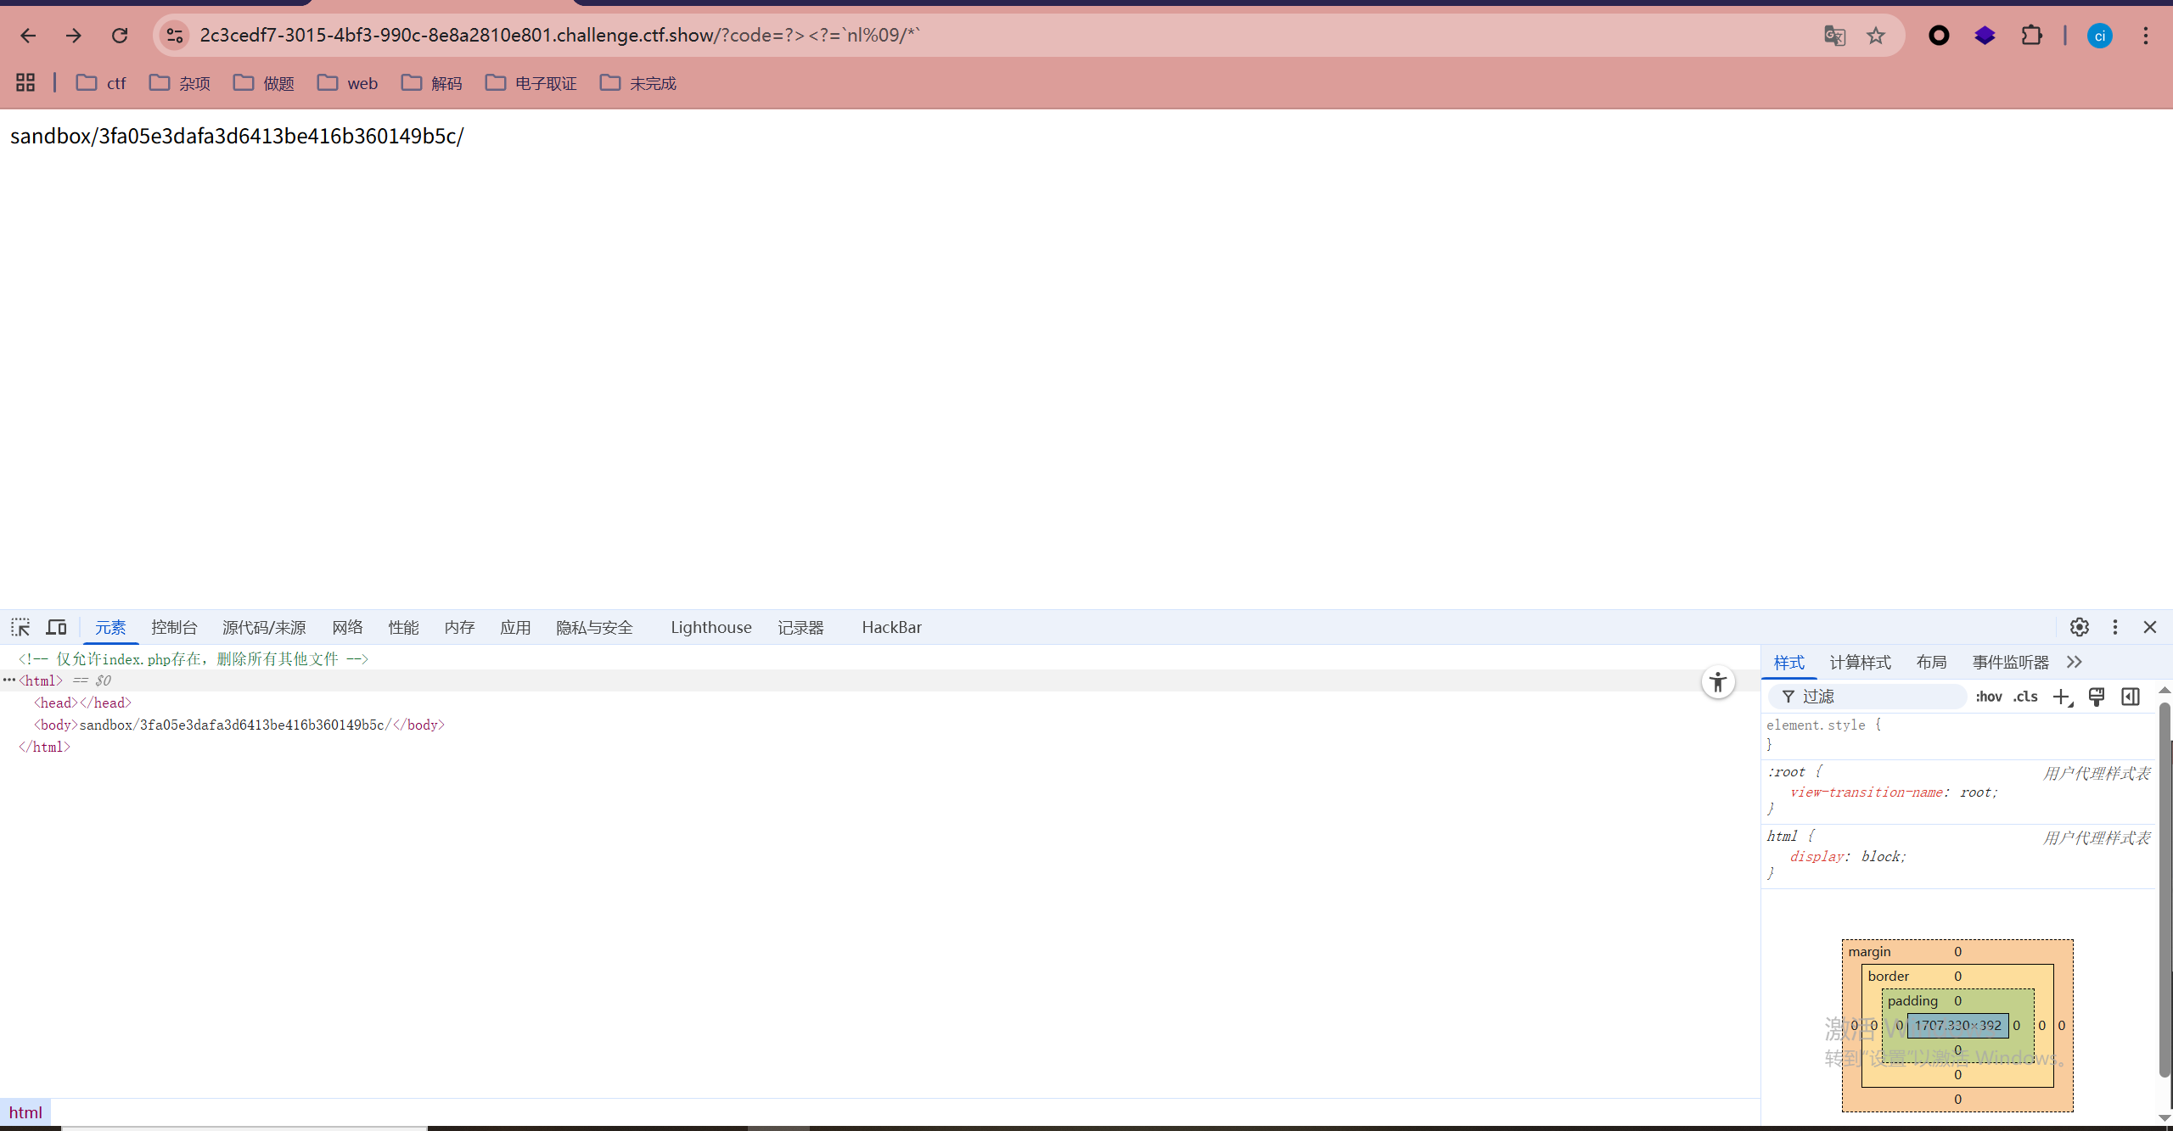Click the new style rule plus icon

(2062, 697)
